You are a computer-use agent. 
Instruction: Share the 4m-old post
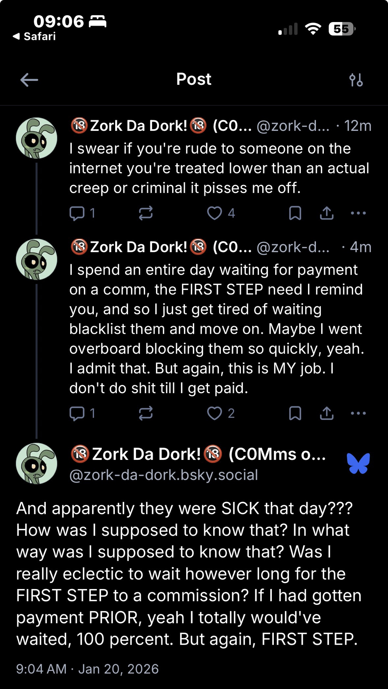click(327, 413)
